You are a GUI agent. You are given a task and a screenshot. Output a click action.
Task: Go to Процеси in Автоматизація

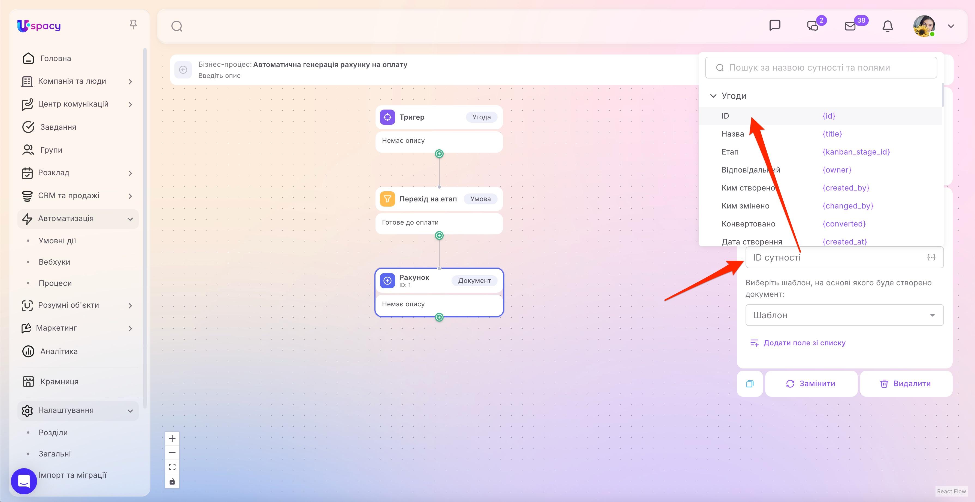point(55,283)
